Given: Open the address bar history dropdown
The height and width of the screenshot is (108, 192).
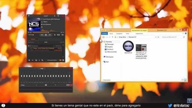Looking at the screenshot, I should point(156,37).
